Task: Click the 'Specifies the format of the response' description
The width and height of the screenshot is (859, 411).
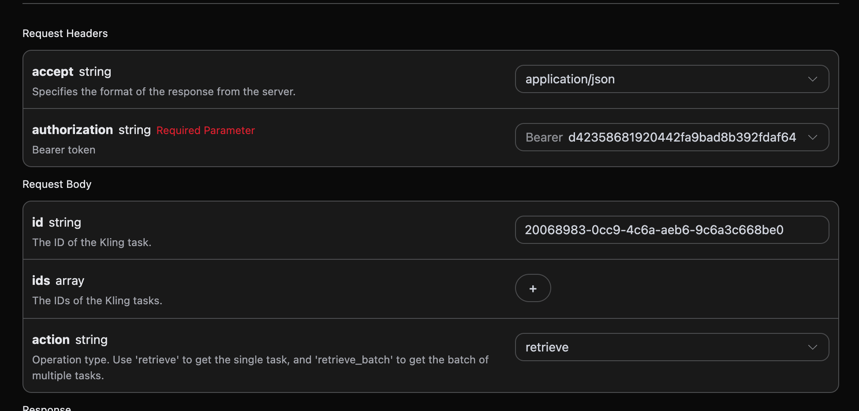Action: (x=164, y=92)
